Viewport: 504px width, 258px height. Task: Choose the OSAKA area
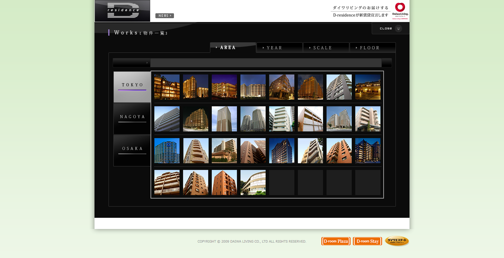(x=132, y=151)
